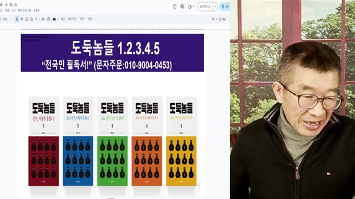
Task: Select the arrow cursor tool
Action: [x=17, y=19]
